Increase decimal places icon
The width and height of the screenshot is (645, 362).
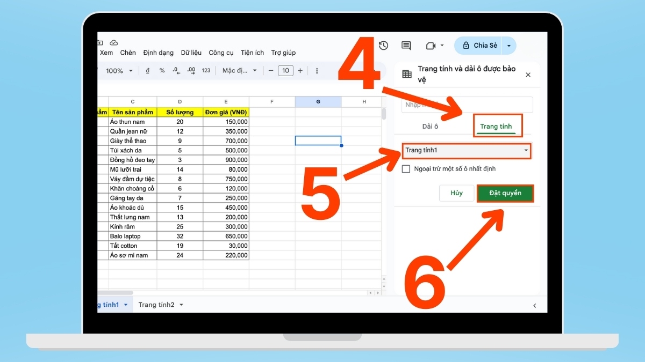coord(191,71)
